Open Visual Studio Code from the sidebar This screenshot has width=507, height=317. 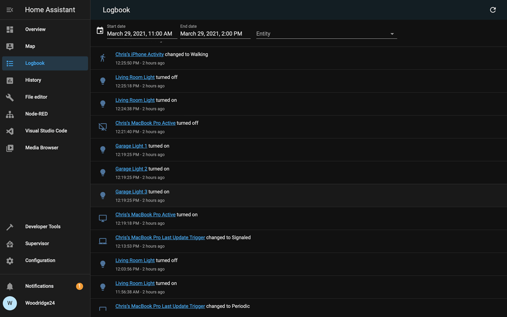(46, 131)
